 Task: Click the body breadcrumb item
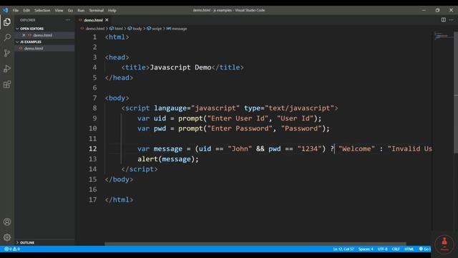point(137,29)
